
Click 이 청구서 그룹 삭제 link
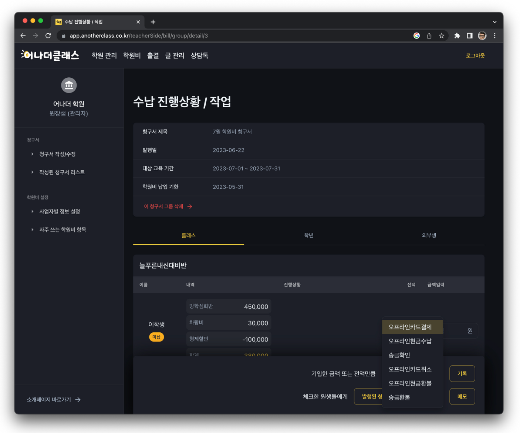coord(168,207)
